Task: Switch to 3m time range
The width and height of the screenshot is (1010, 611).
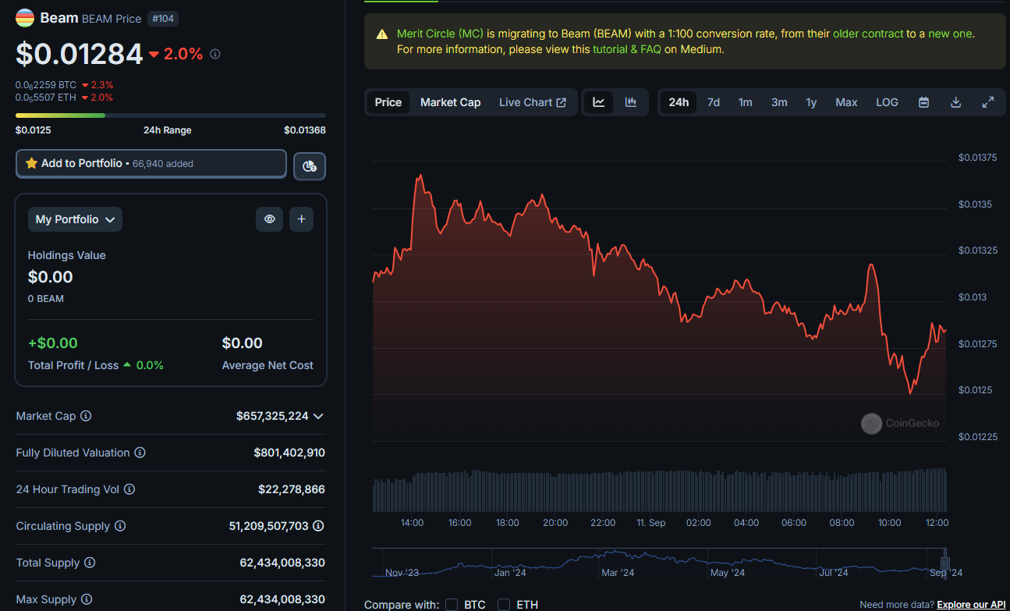Action: click(779, 102)
